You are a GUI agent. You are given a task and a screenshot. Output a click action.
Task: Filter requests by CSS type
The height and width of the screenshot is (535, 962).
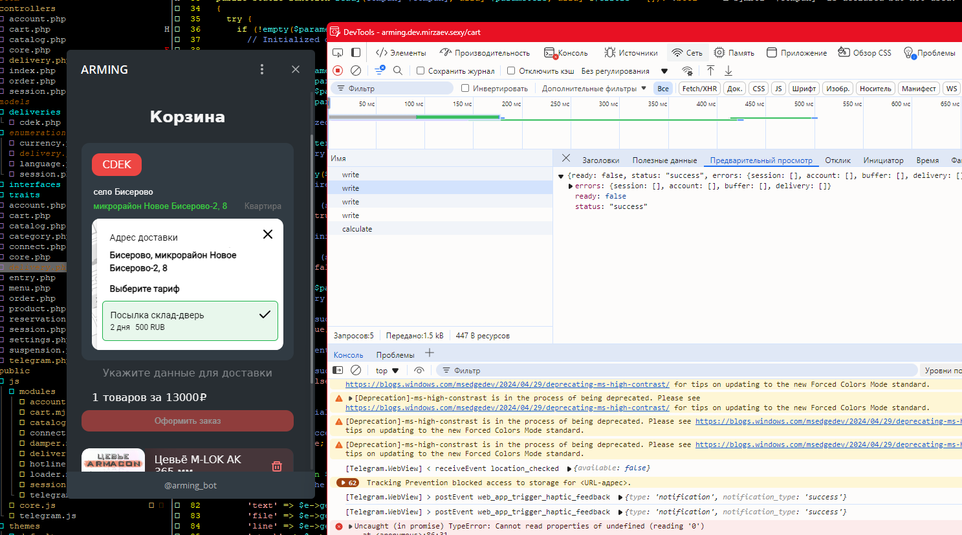pos(759,89)
